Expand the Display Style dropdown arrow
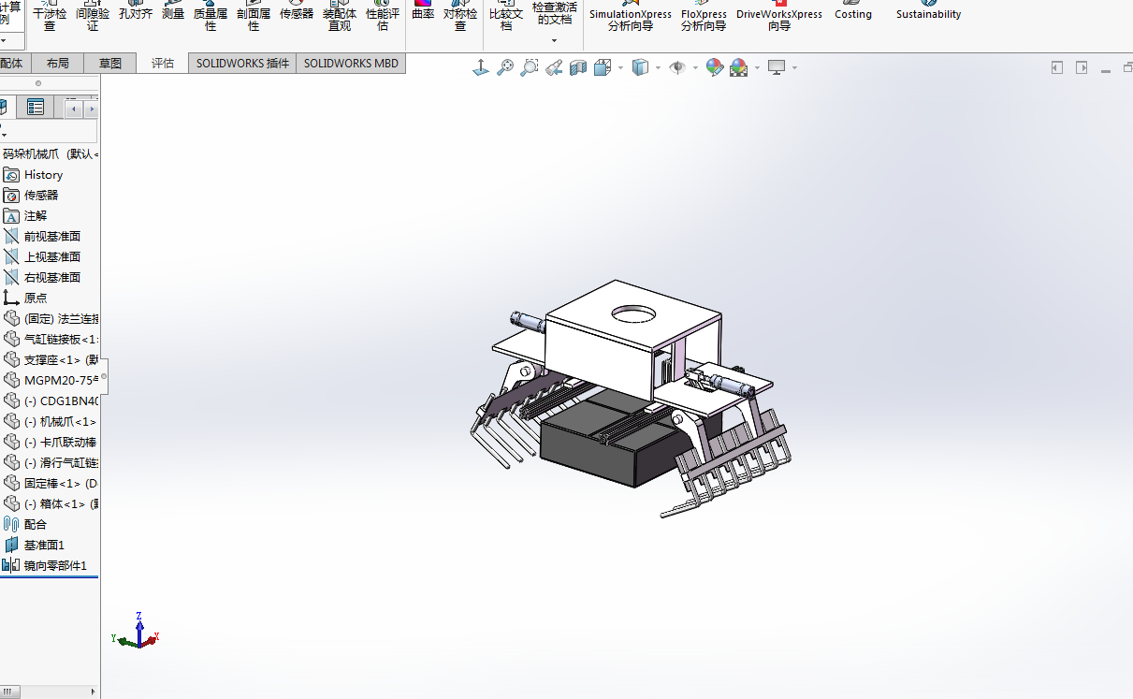 point(658,68)
